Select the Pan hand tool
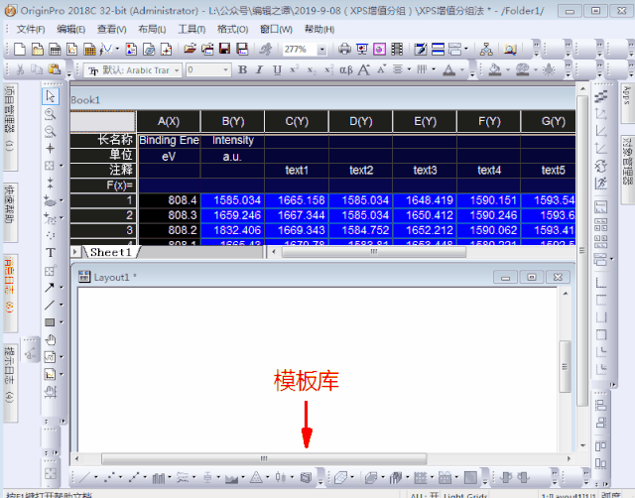635x498 pixels. coord(51,339)
